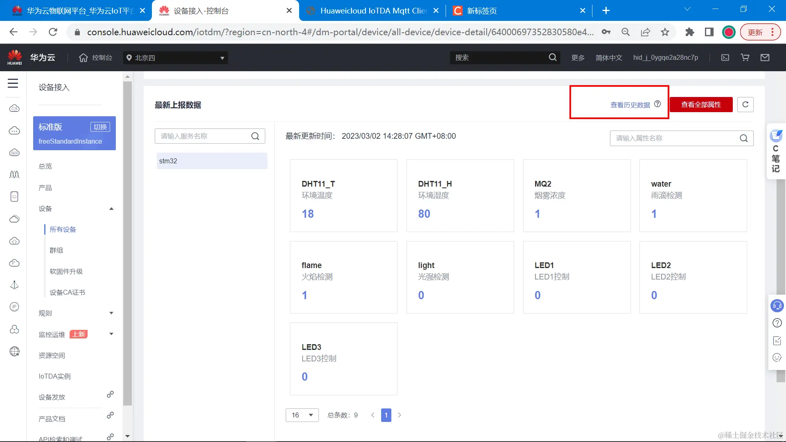Click the service name search field
The image size is (786, 442).
[210, 136]
